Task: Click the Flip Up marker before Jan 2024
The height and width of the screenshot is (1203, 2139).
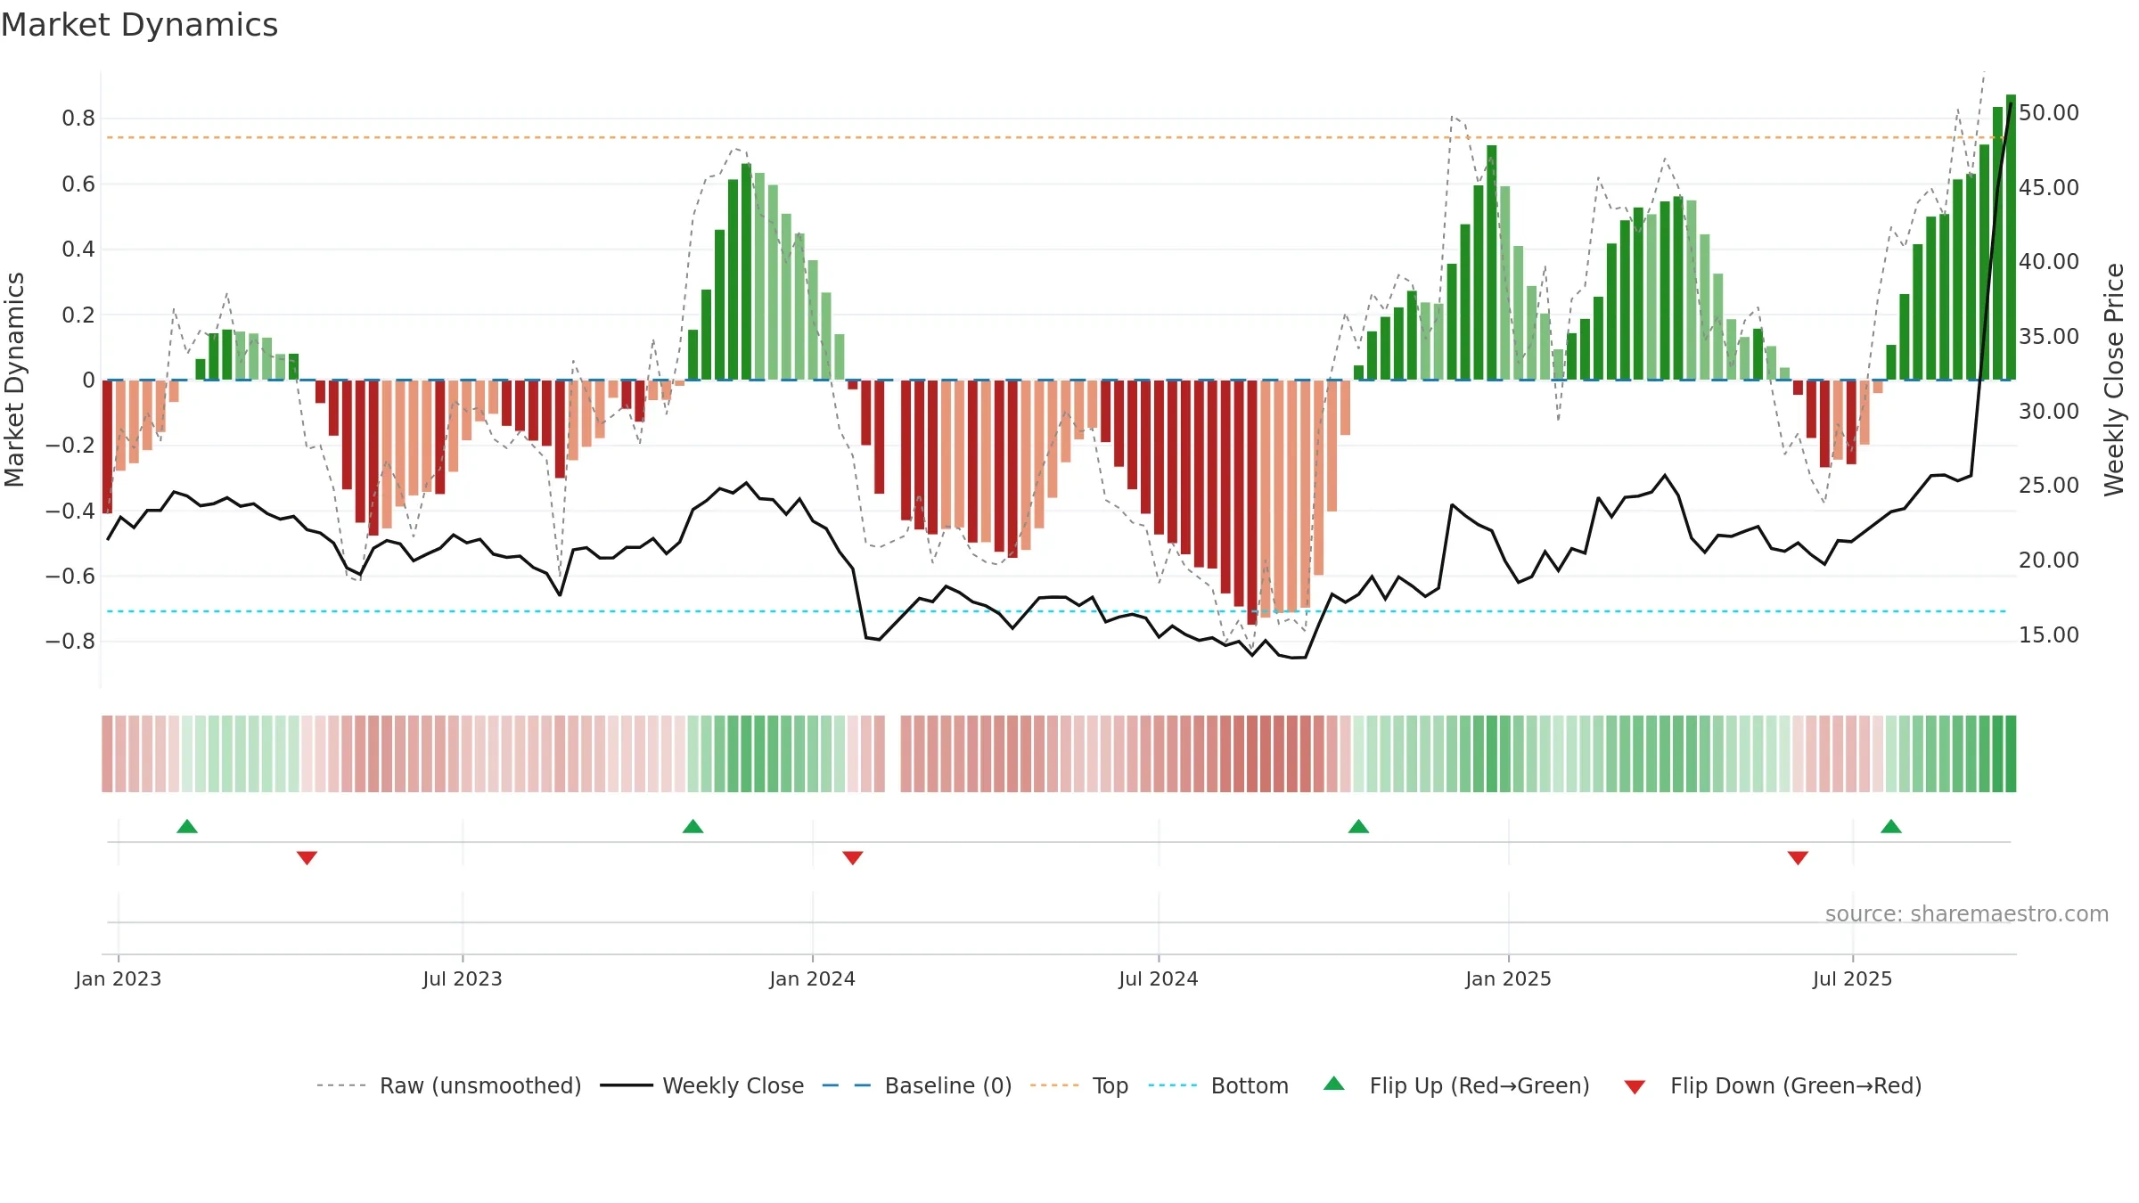Action: click(x=693, y=826)
